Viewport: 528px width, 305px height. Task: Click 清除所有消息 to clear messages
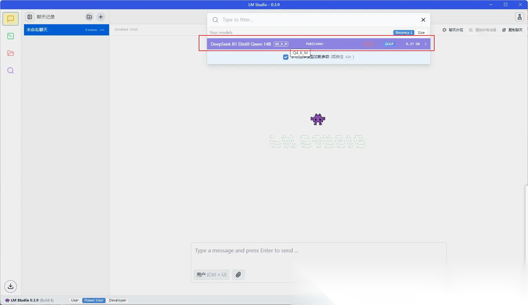click(x=483, y=30)
